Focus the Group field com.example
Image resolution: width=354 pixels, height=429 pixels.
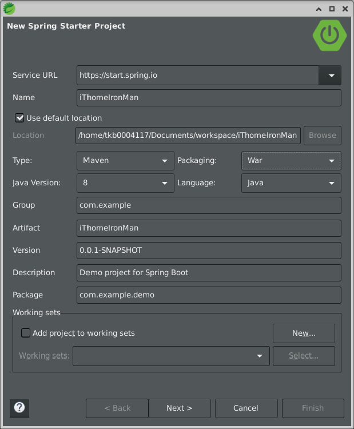(x=209, y=205)
